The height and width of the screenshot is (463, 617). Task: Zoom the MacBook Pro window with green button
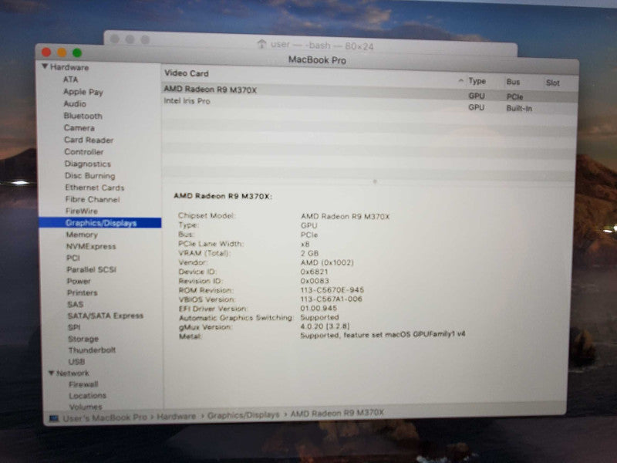[x=77, y=52]
